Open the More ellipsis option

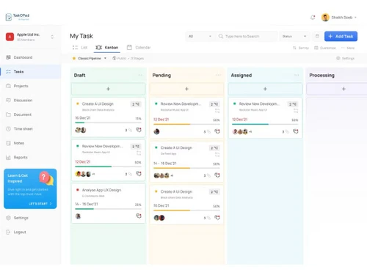[343, 48]
